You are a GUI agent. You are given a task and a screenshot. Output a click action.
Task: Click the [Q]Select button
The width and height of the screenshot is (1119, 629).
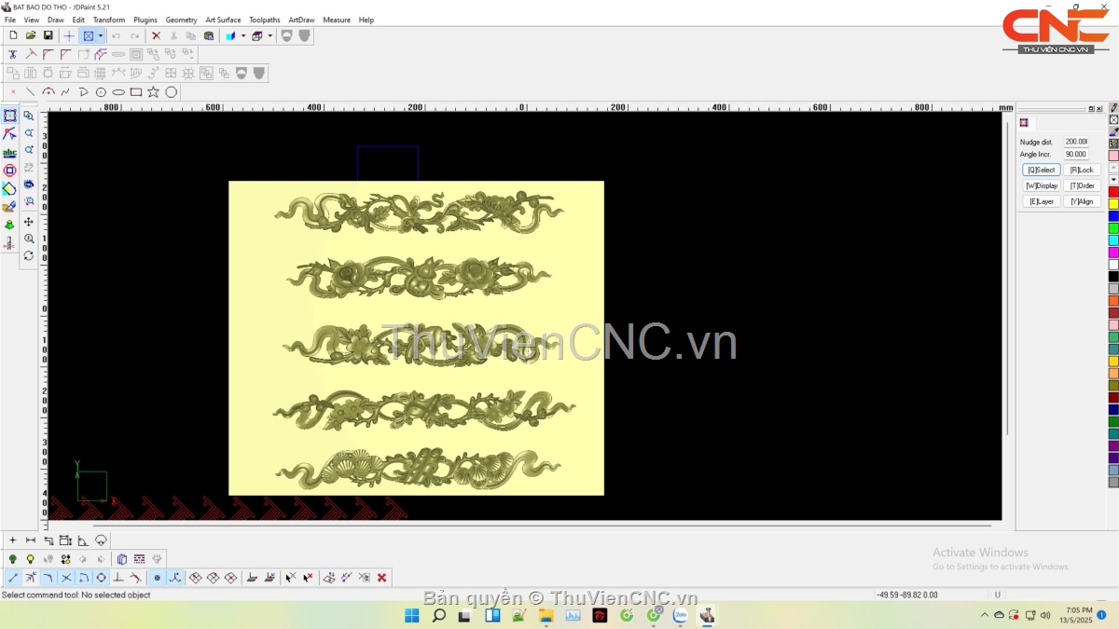[1042, 170]
